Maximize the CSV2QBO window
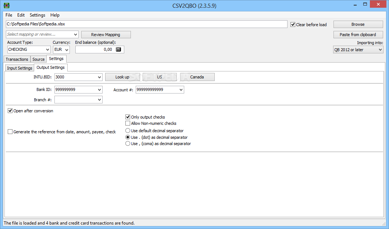 tap(365, 4)
